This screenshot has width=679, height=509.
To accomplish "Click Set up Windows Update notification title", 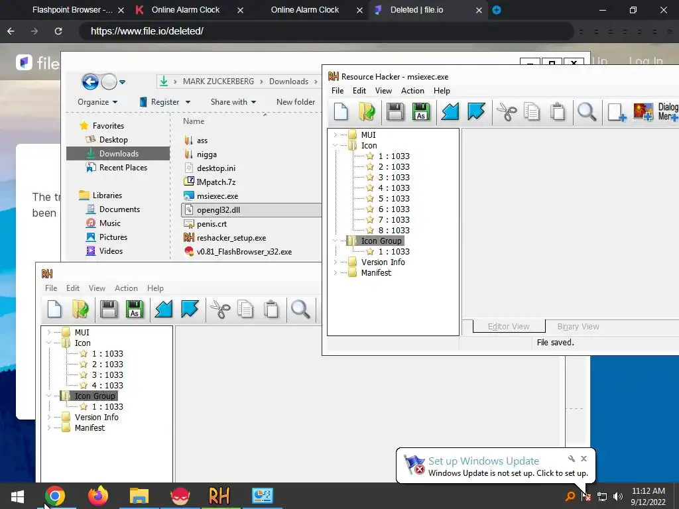I will (483, 461).
